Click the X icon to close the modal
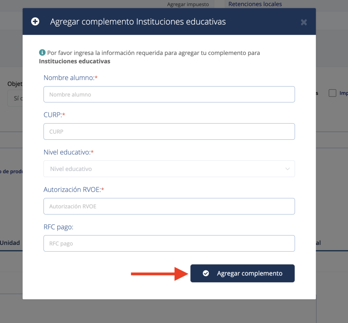 (303, 22)
